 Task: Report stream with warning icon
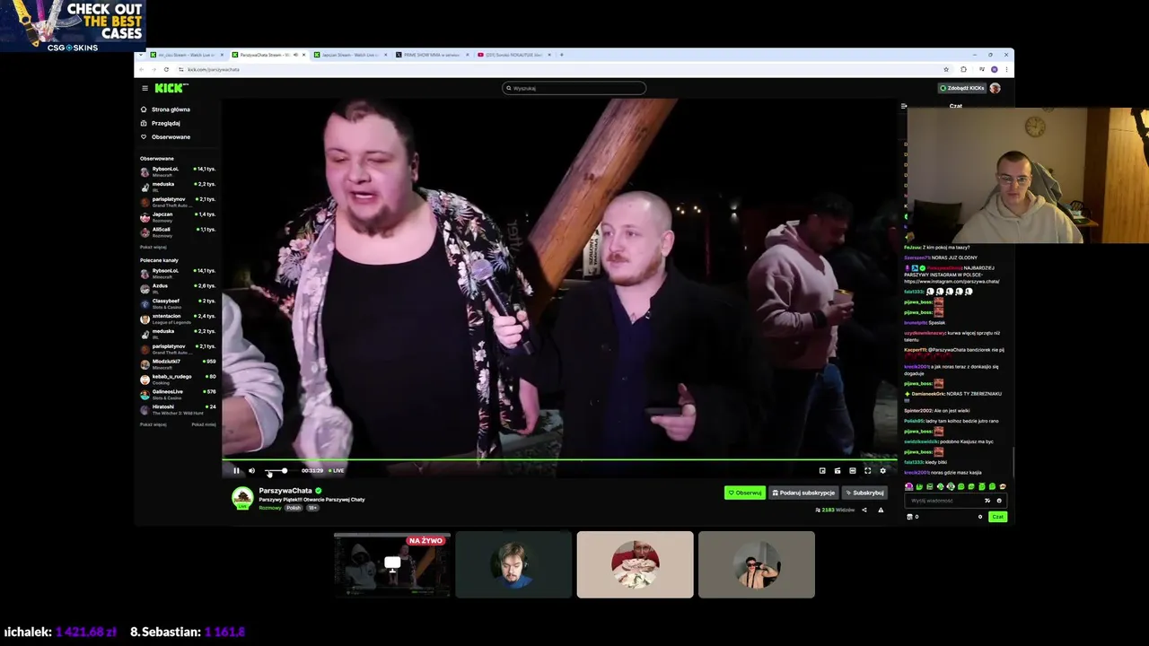point(881,510)
